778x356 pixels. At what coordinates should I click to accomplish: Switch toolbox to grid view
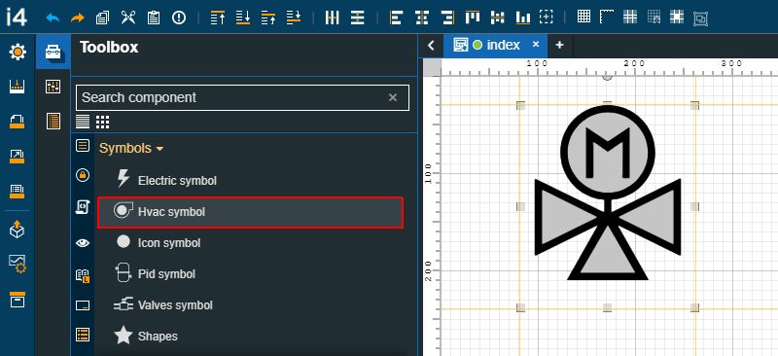tap(103, 122)
